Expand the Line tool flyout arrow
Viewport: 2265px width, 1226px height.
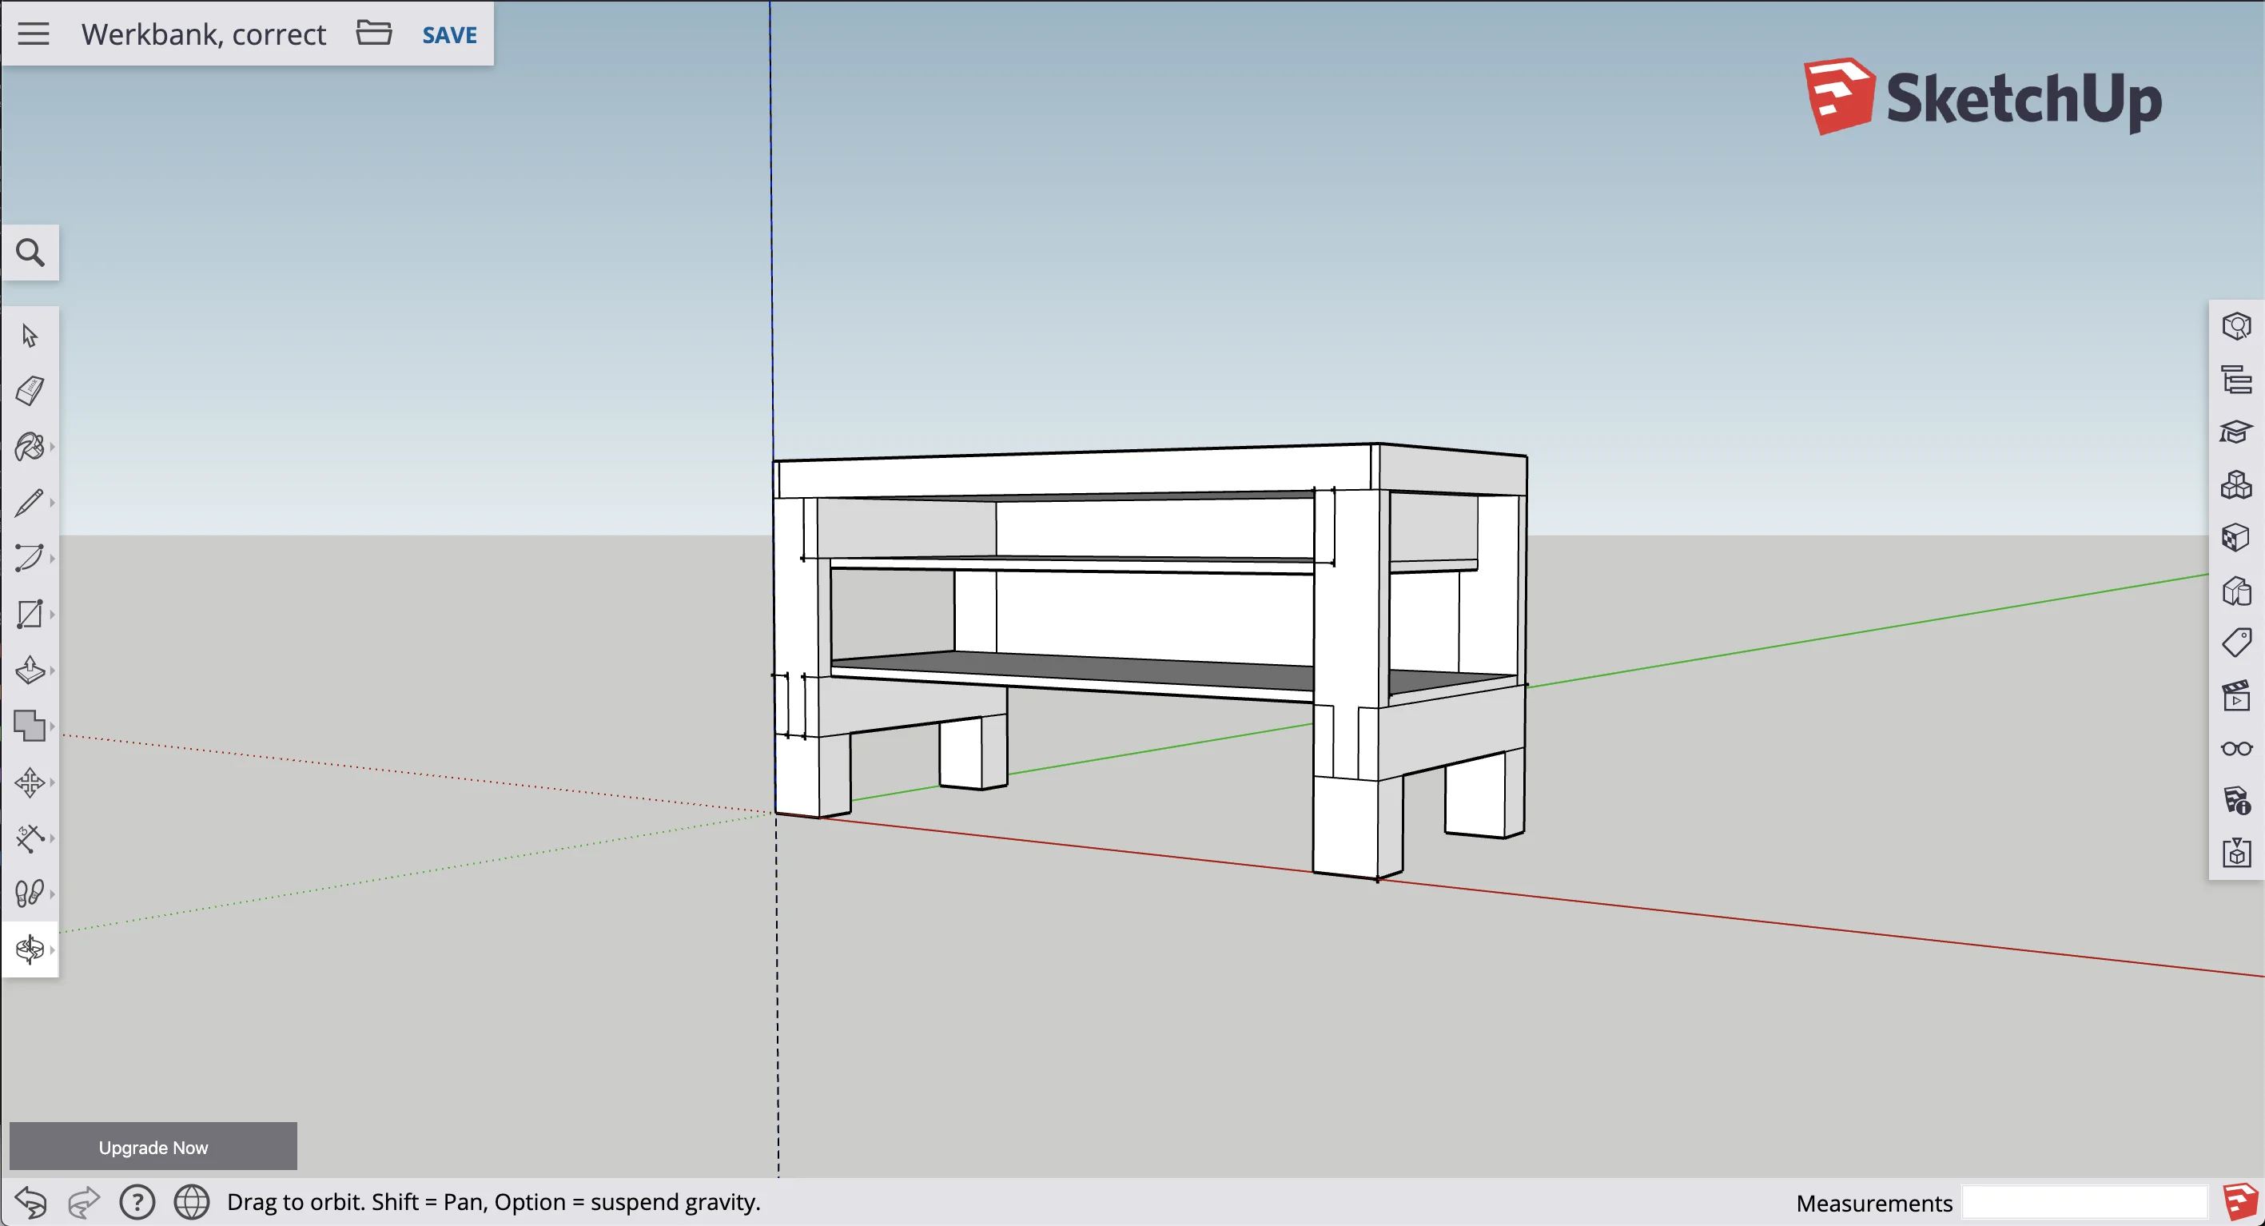point(53,502)
